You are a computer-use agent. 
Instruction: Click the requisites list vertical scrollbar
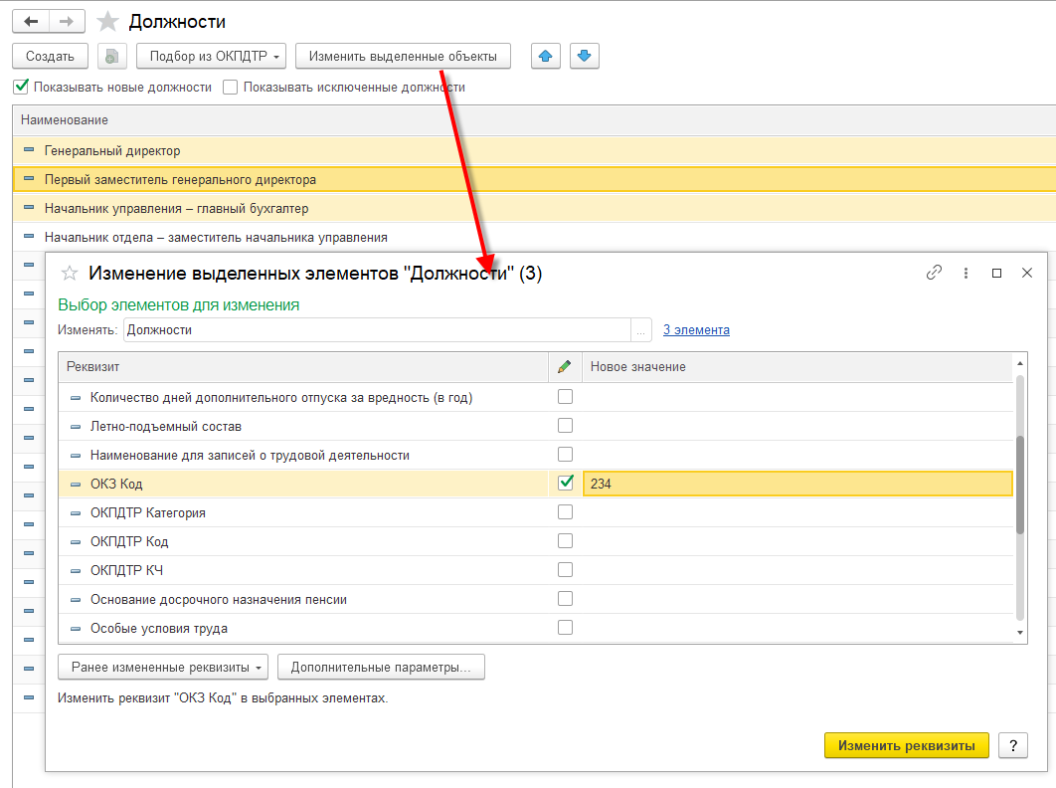(1020, 485)
